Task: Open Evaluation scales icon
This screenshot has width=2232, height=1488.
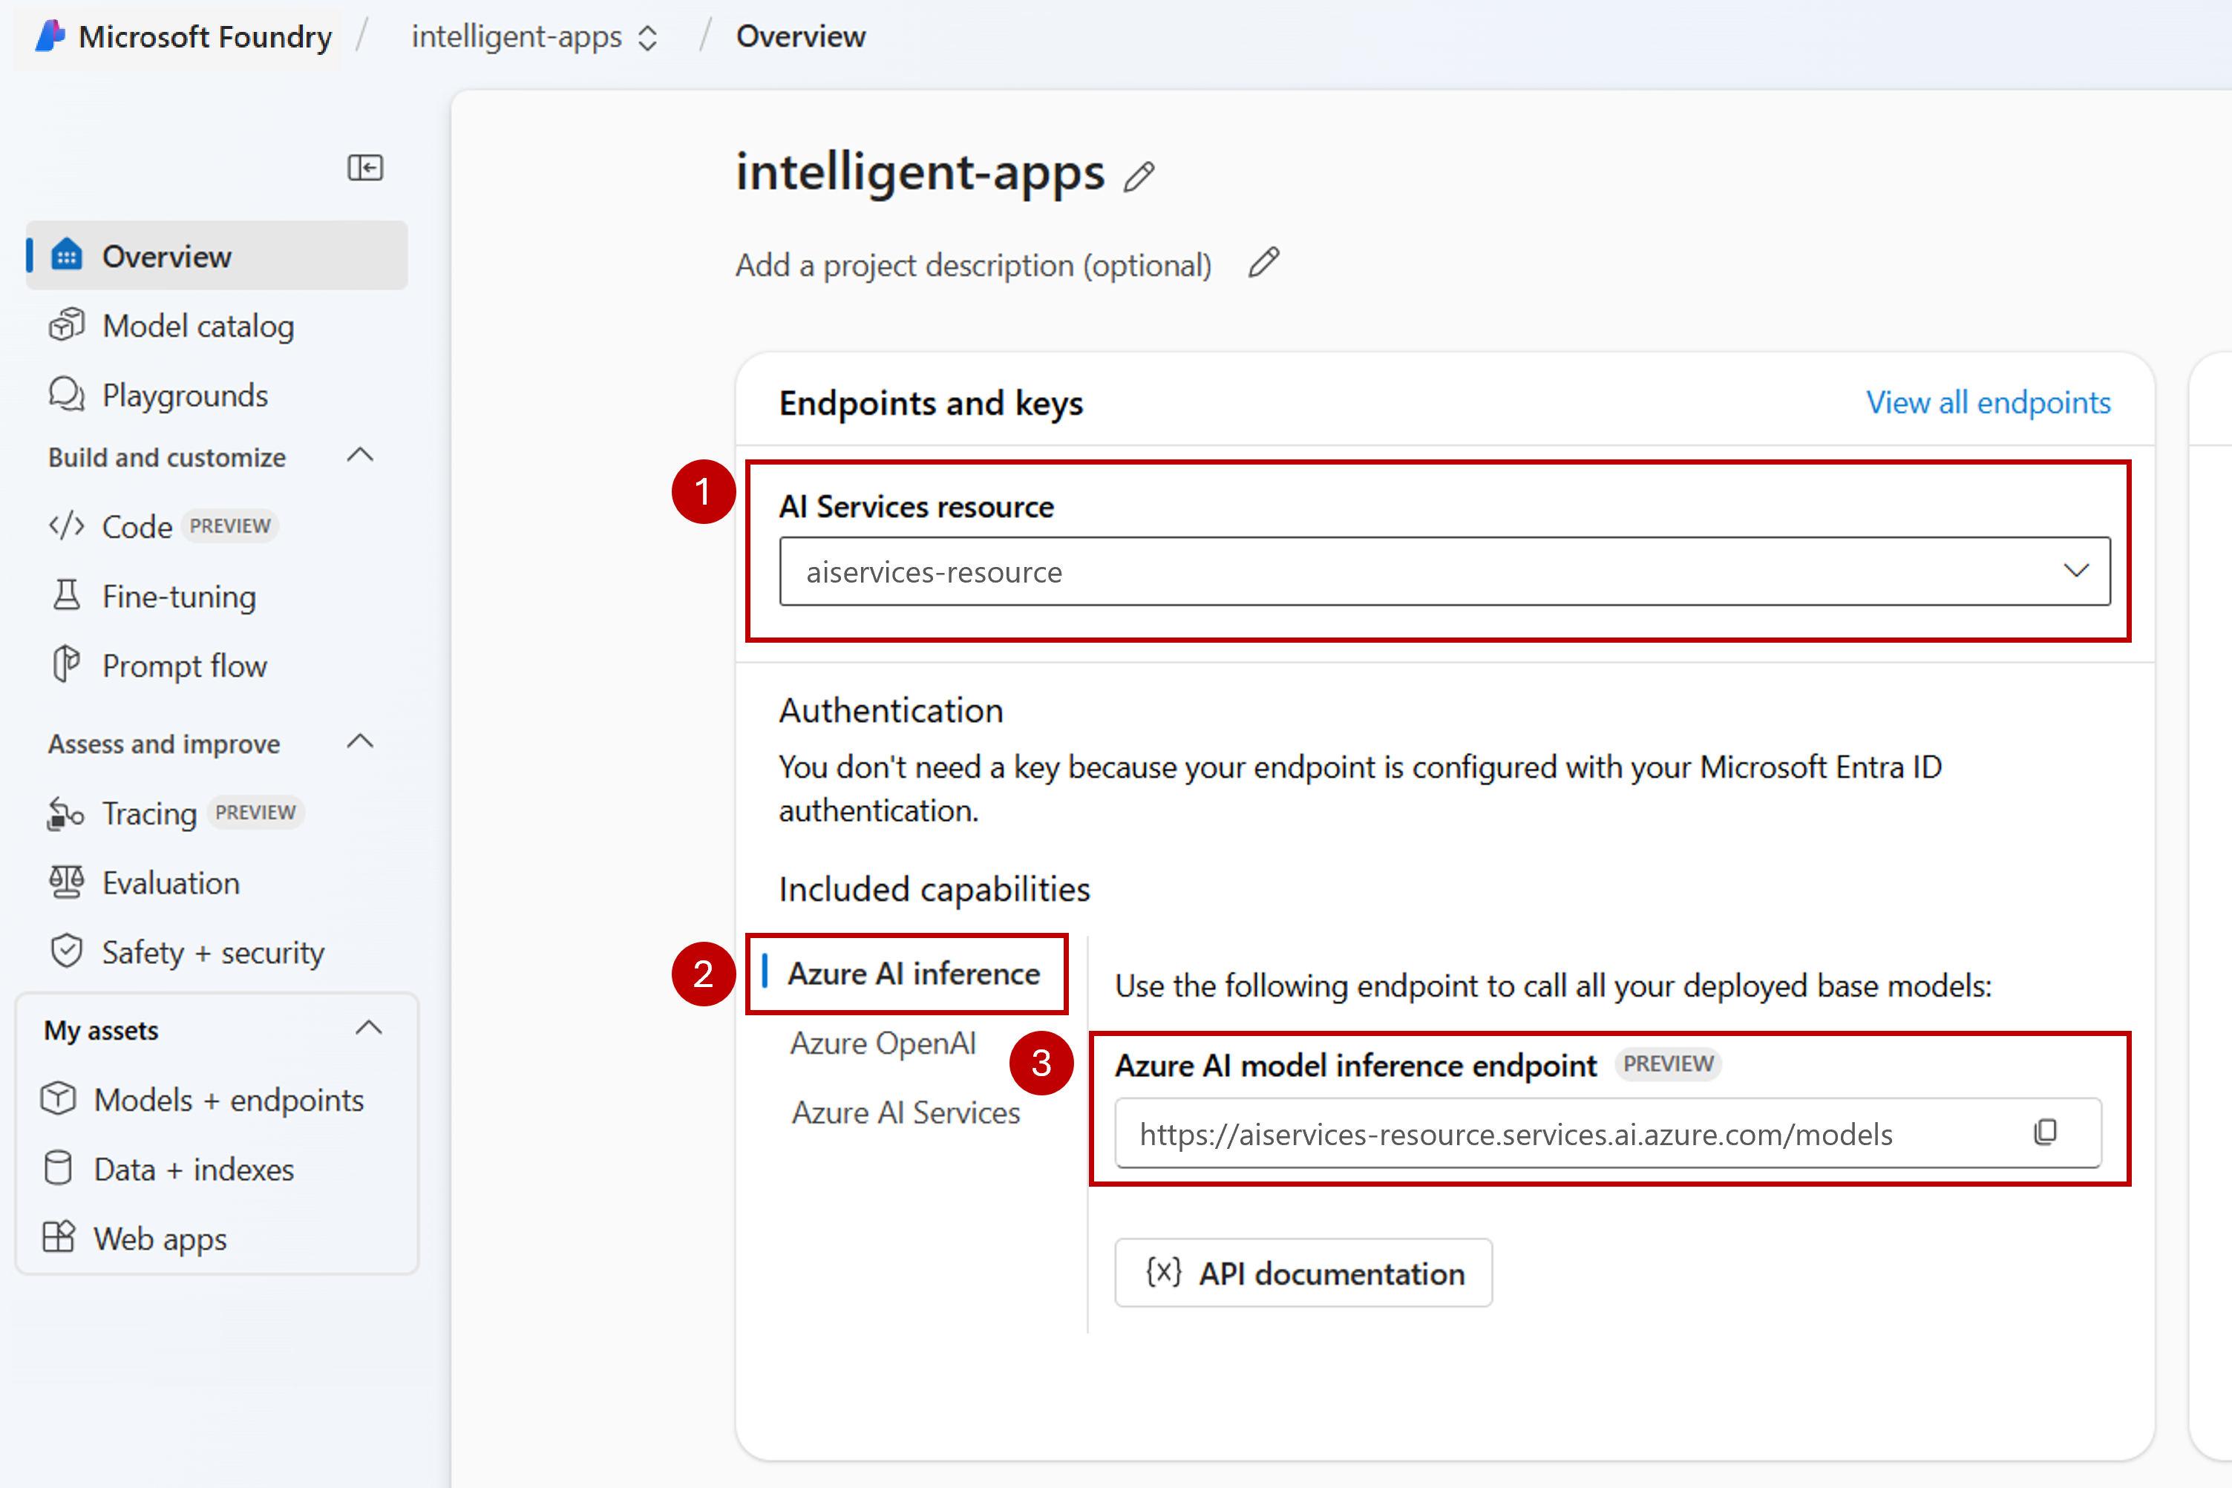Action: [x=66, y=882]
